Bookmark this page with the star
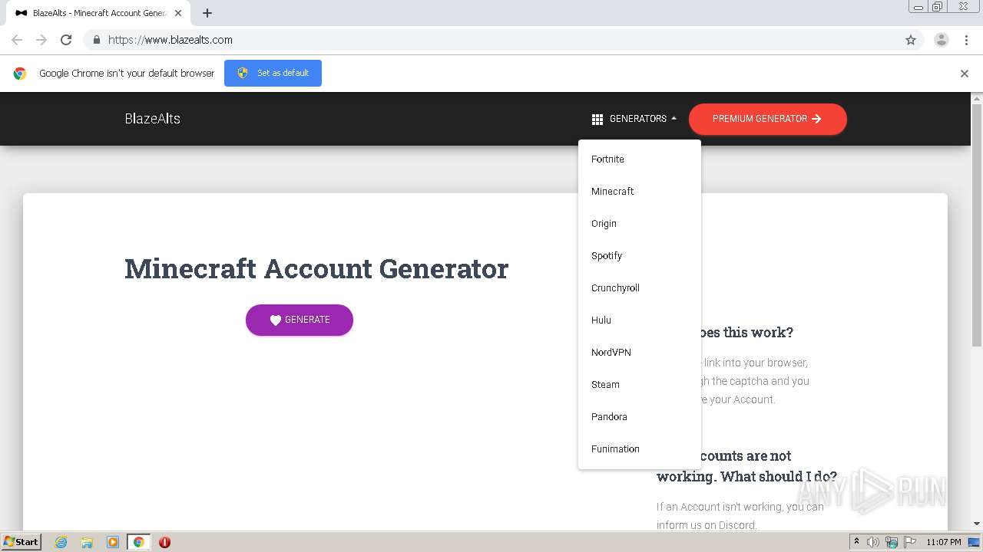This screenshot has height=552, width=983. click(911, 40)
